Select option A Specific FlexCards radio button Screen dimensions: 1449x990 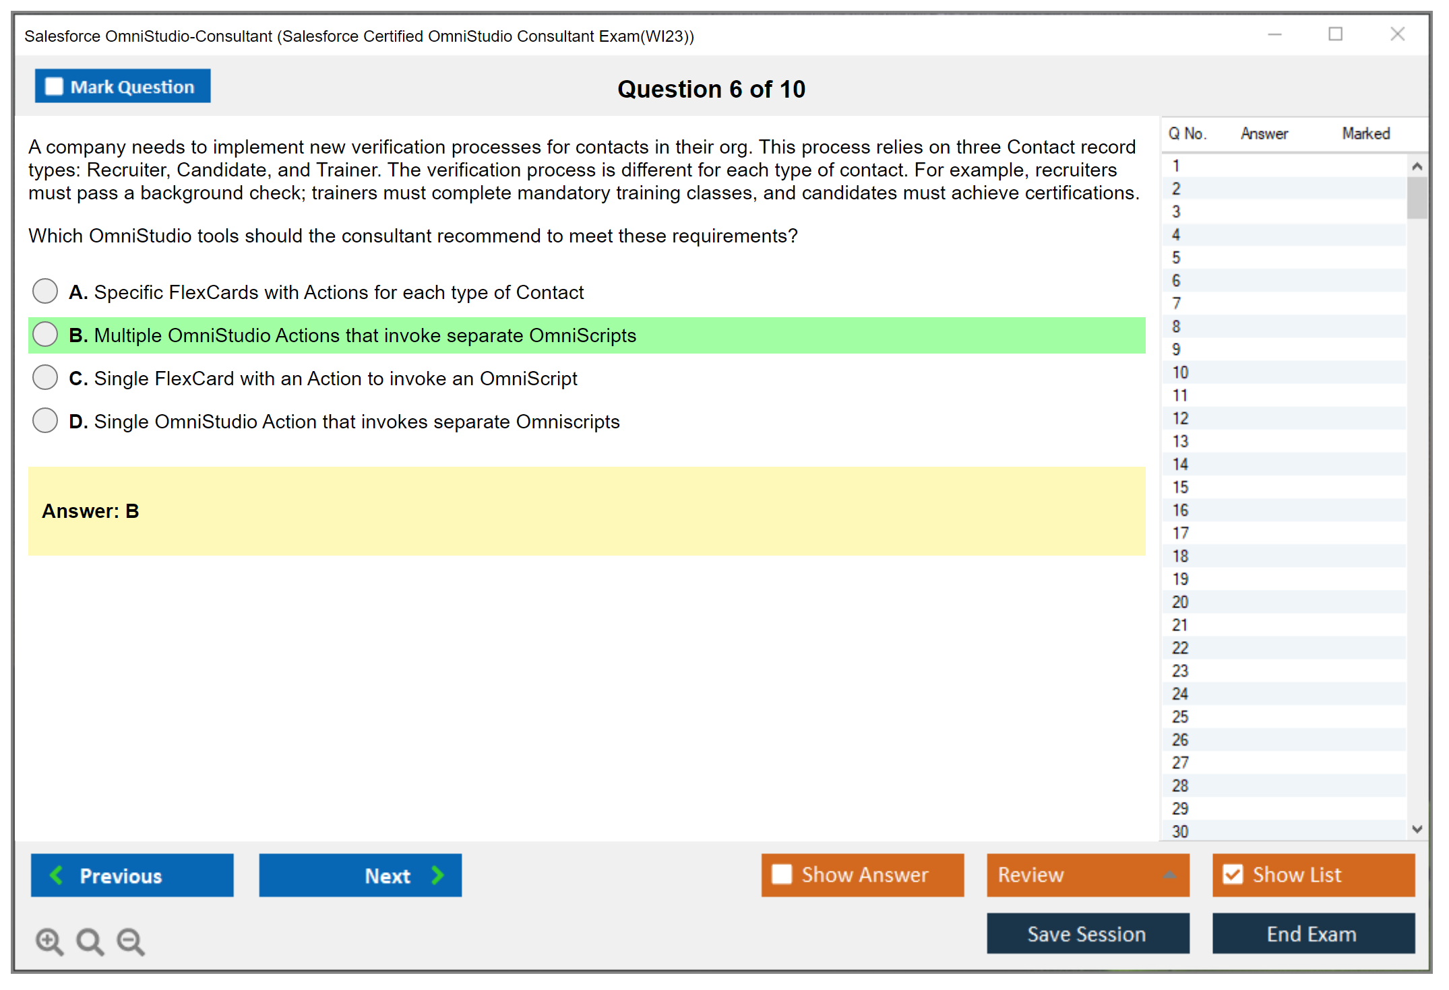(x=45, y=292)
